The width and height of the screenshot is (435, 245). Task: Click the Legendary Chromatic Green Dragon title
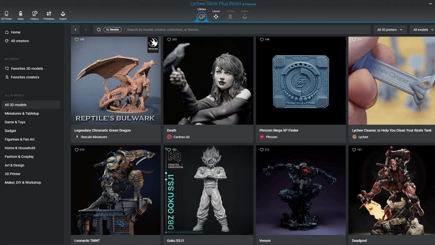[x=103, y=130]
